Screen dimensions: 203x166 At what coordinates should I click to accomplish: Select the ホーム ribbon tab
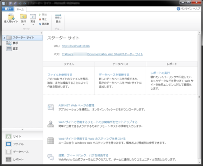coord(20,9)
